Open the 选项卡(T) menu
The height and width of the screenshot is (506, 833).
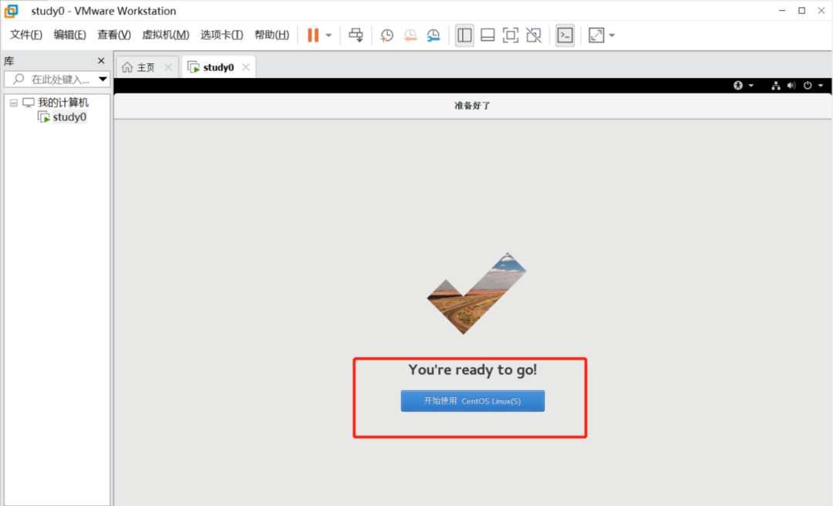221,35
